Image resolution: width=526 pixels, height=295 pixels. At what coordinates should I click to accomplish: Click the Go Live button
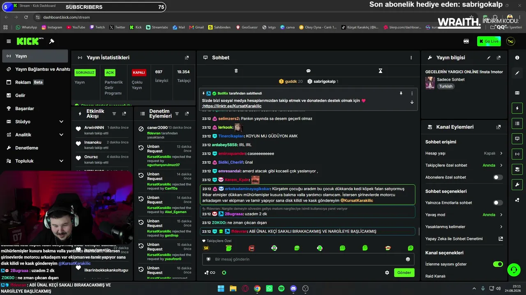(489, 41)
